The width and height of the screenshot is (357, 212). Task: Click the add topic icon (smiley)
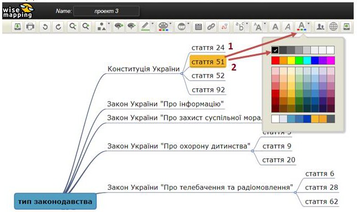181,27
